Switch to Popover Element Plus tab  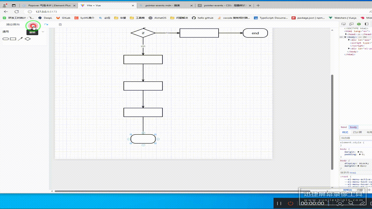49,6
